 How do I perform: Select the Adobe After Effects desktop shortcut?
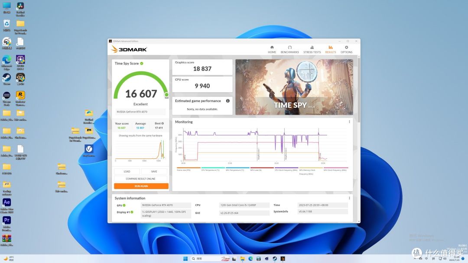(6, 206)
